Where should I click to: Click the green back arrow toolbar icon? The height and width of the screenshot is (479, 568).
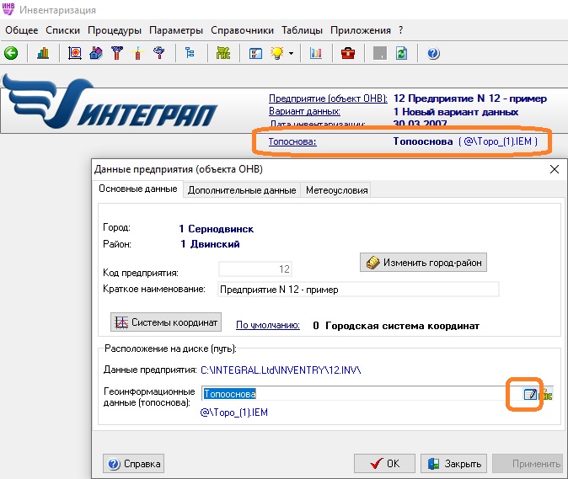(11, 53)
